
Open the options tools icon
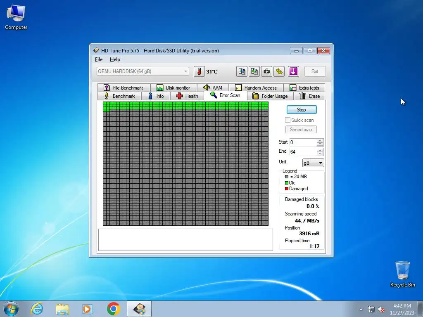[x=279, y=71]
